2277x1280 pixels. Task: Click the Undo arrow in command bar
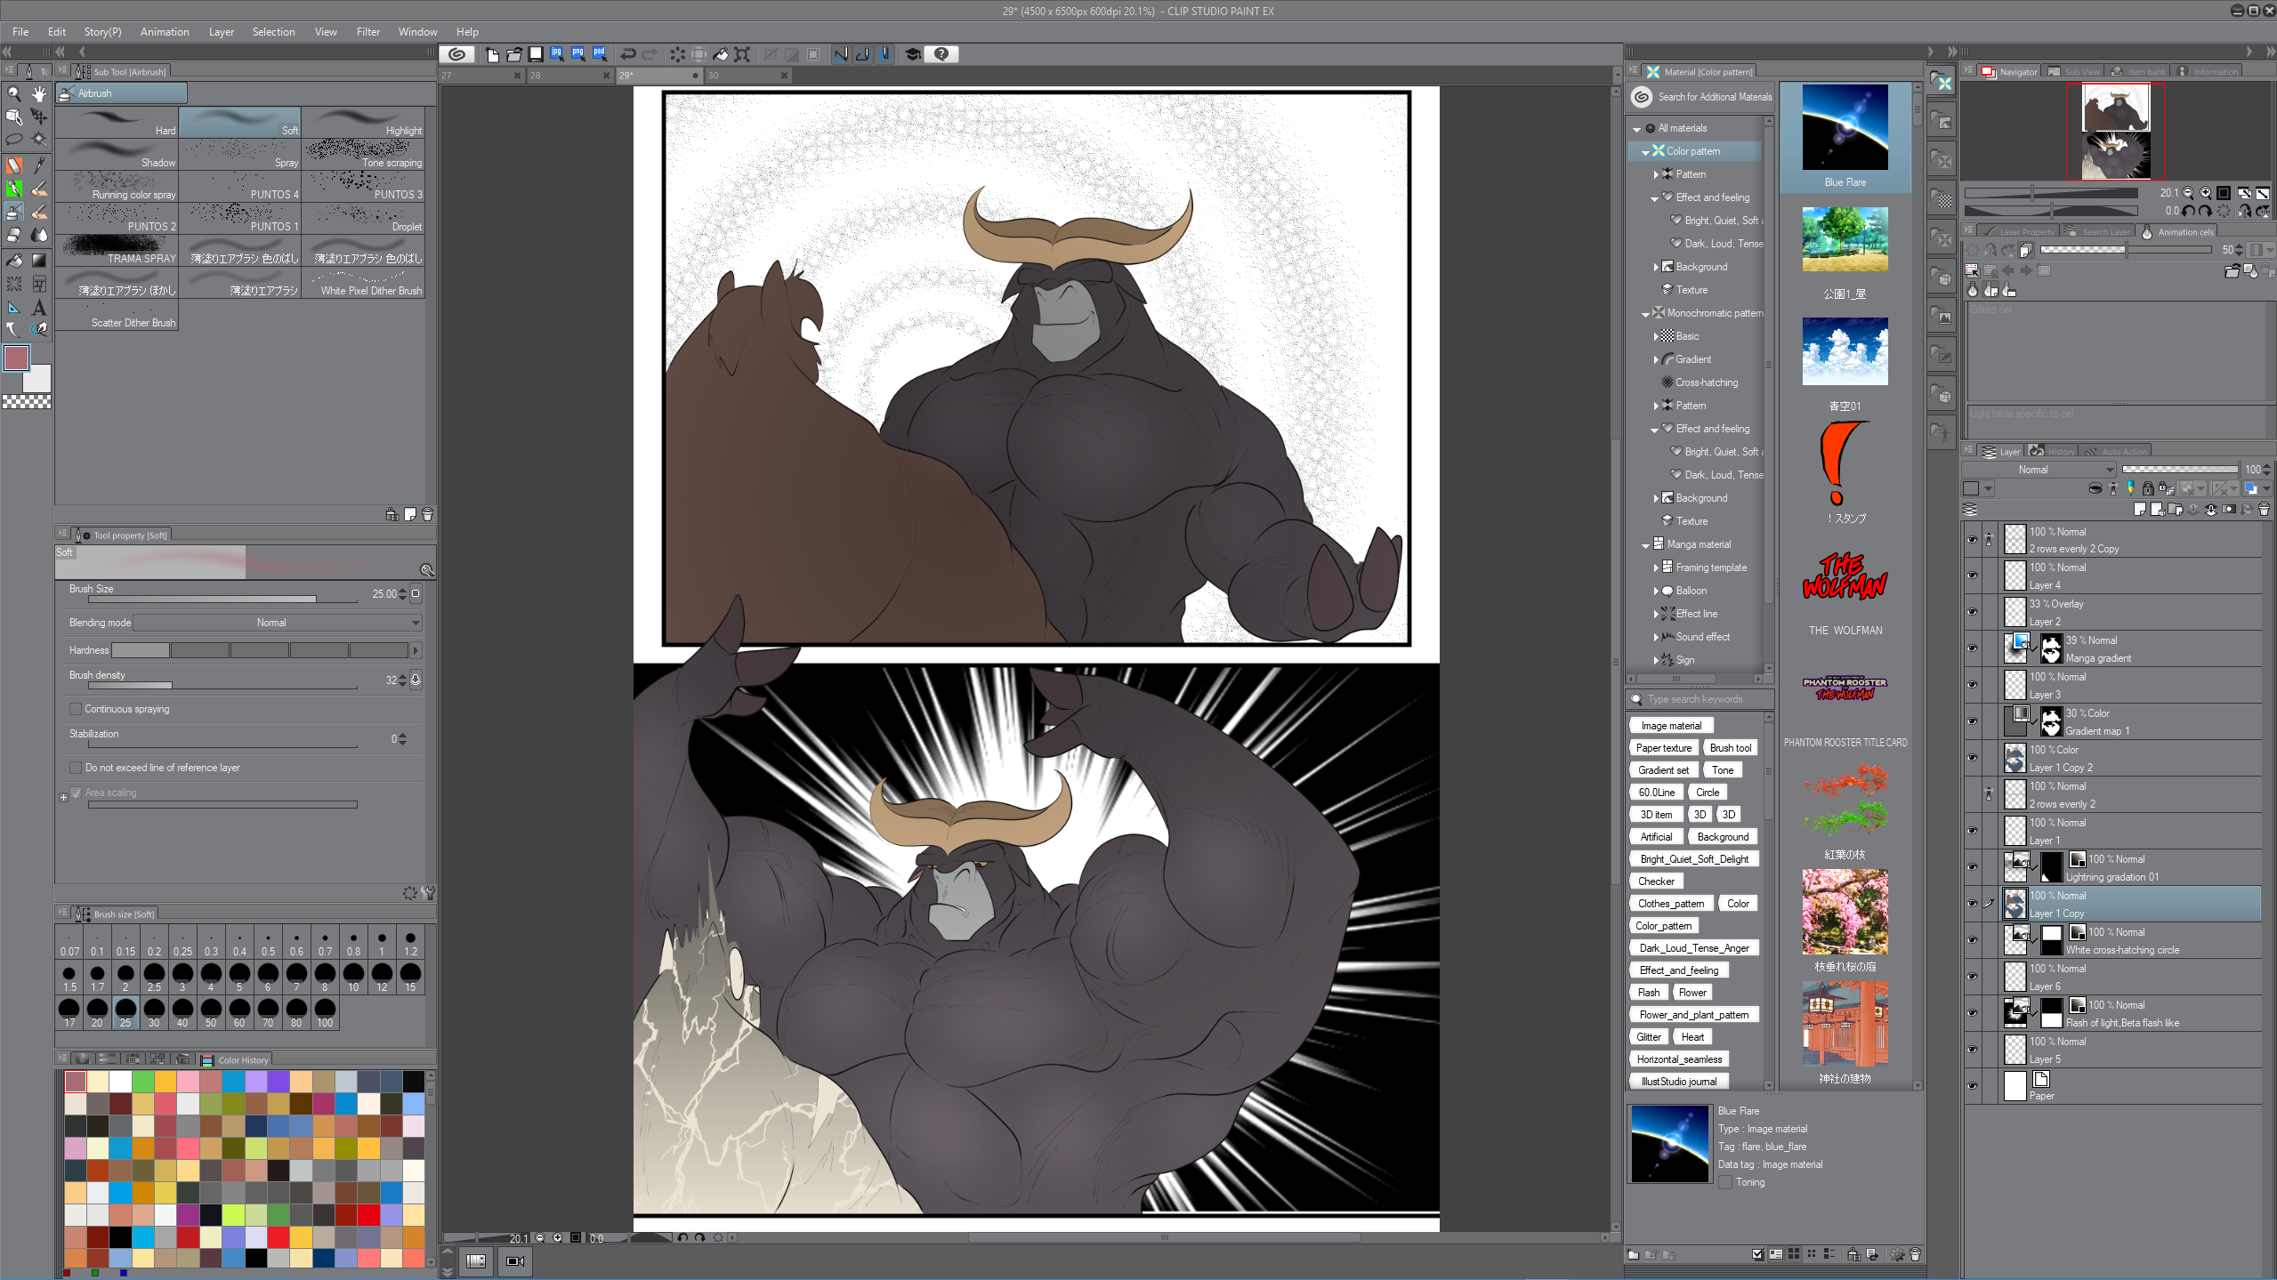(x=628, y=54)
